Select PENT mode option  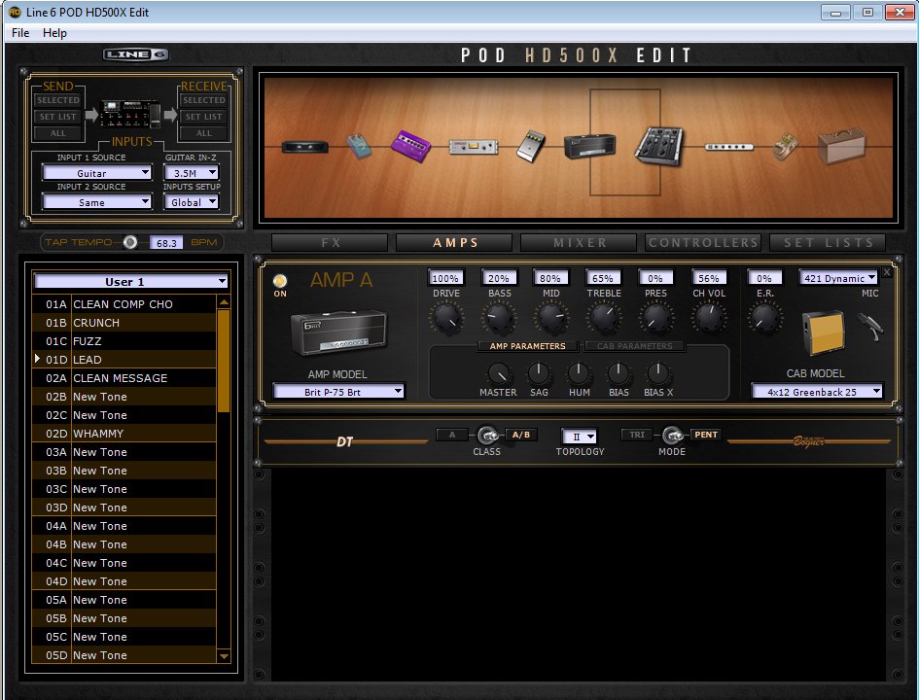[706, 435]
